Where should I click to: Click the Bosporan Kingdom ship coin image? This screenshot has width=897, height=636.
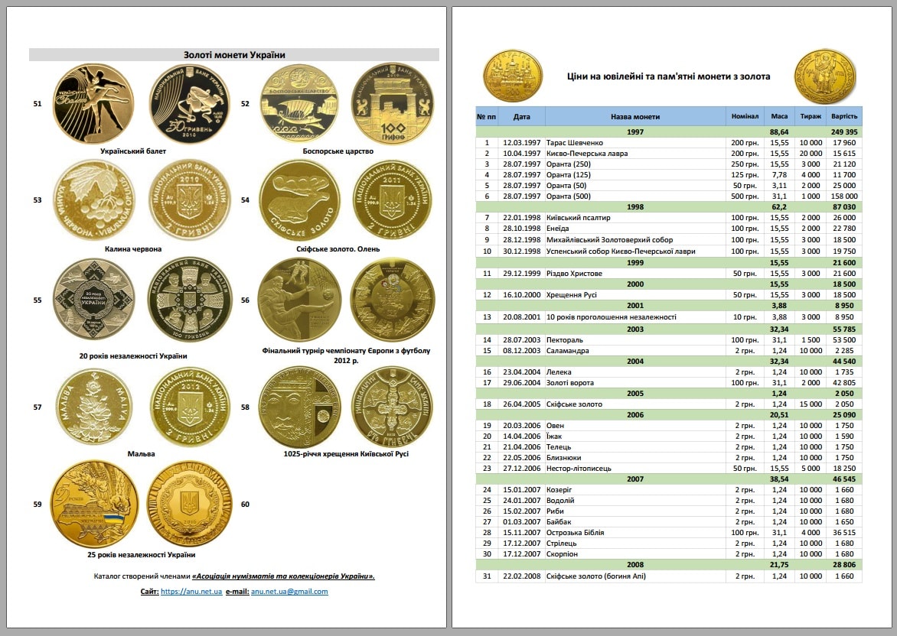pyautogui.click(x=299, y=104)
